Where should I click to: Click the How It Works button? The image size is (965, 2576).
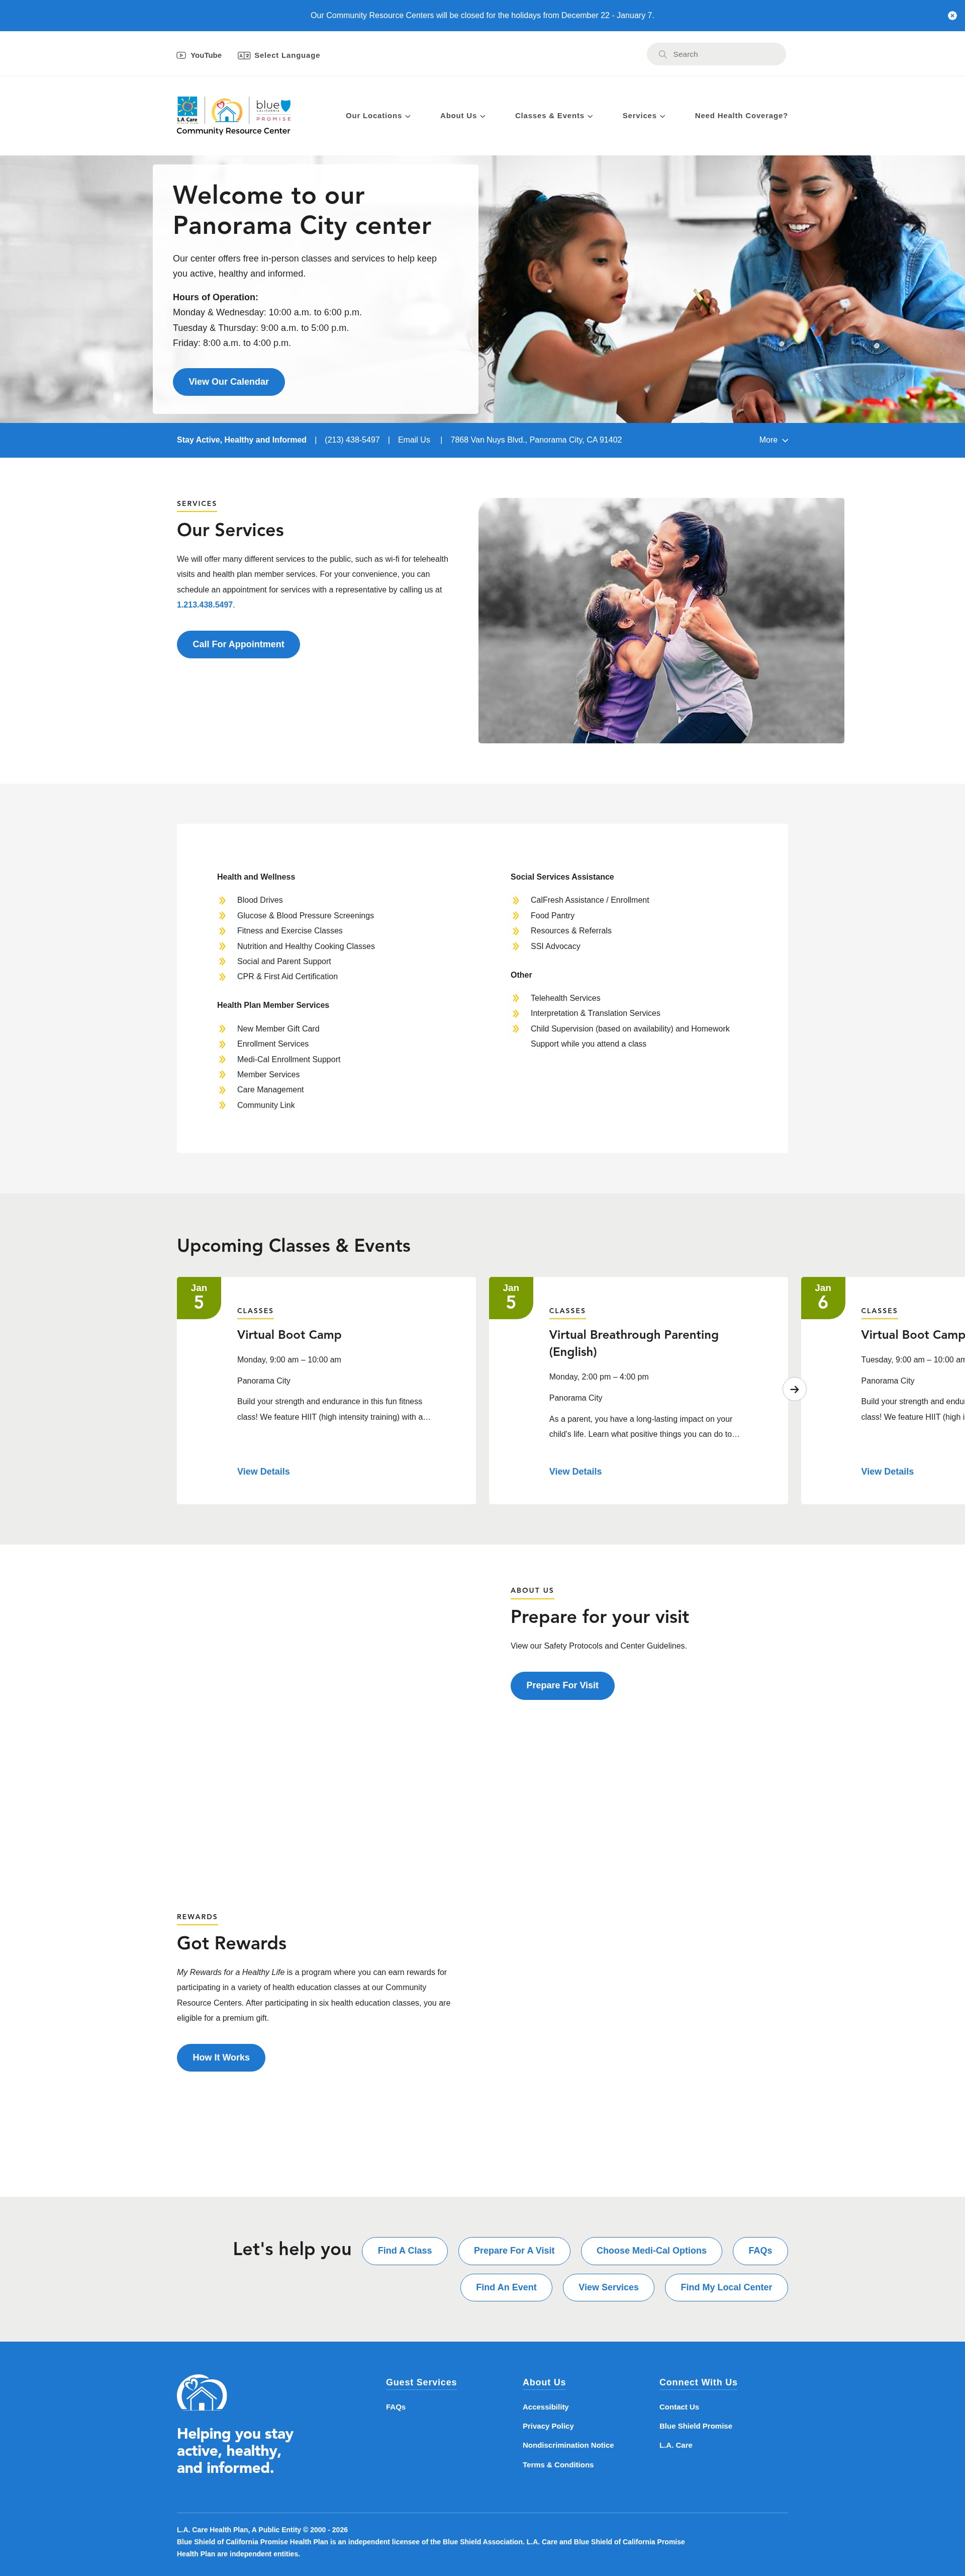tap(221, 2057)
